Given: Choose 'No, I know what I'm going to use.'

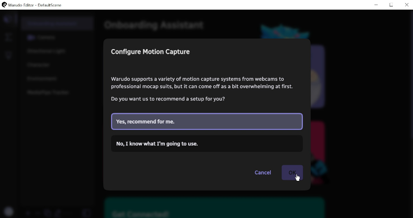Looking at the screenshot, I should coord(207,144).
